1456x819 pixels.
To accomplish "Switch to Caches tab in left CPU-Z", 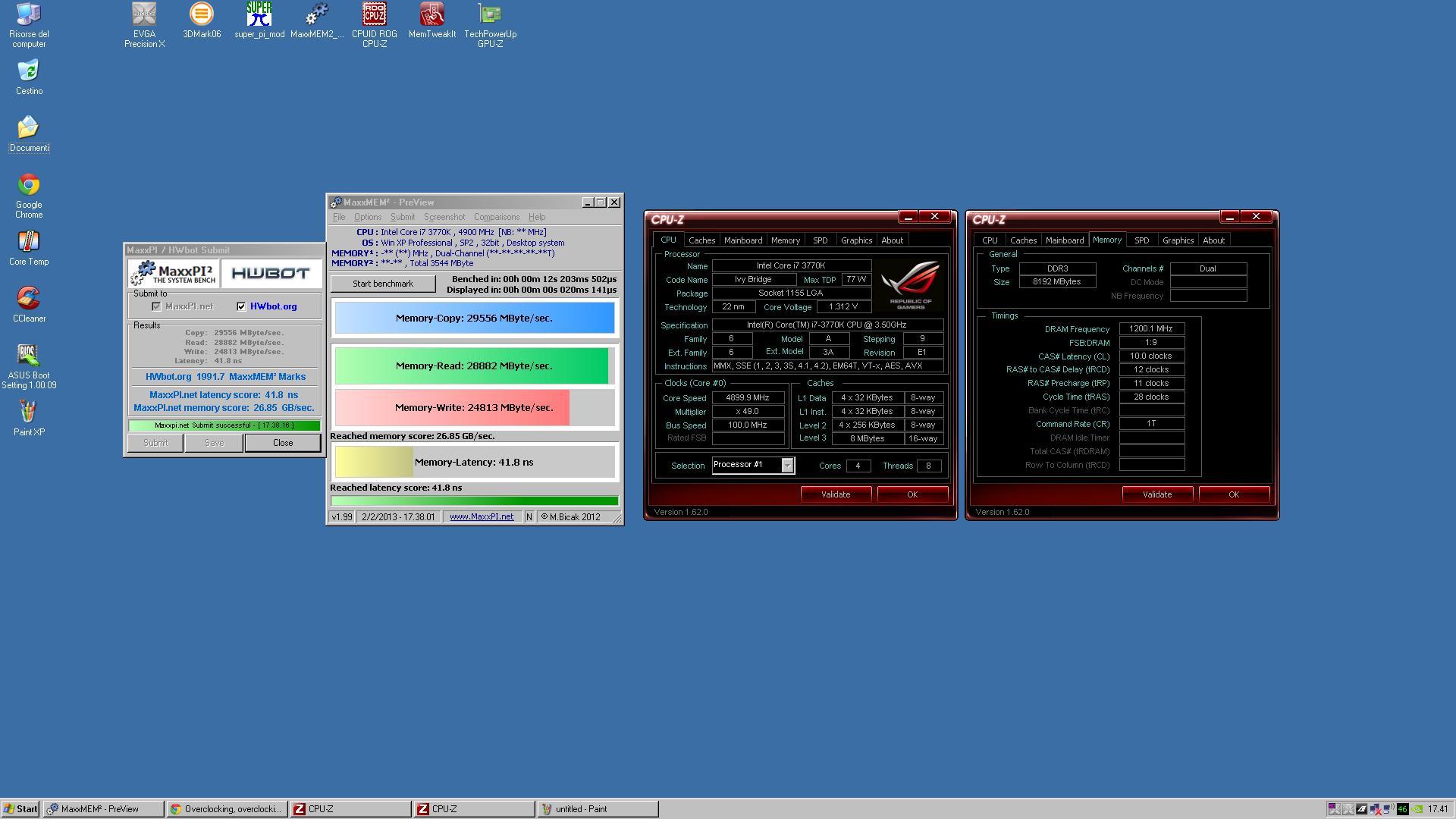I will (701, 240).
